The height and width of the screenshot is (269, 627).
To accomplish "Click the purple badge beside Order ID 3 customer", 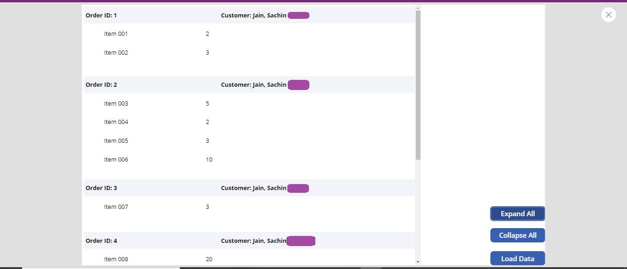I will coord(298,188).
